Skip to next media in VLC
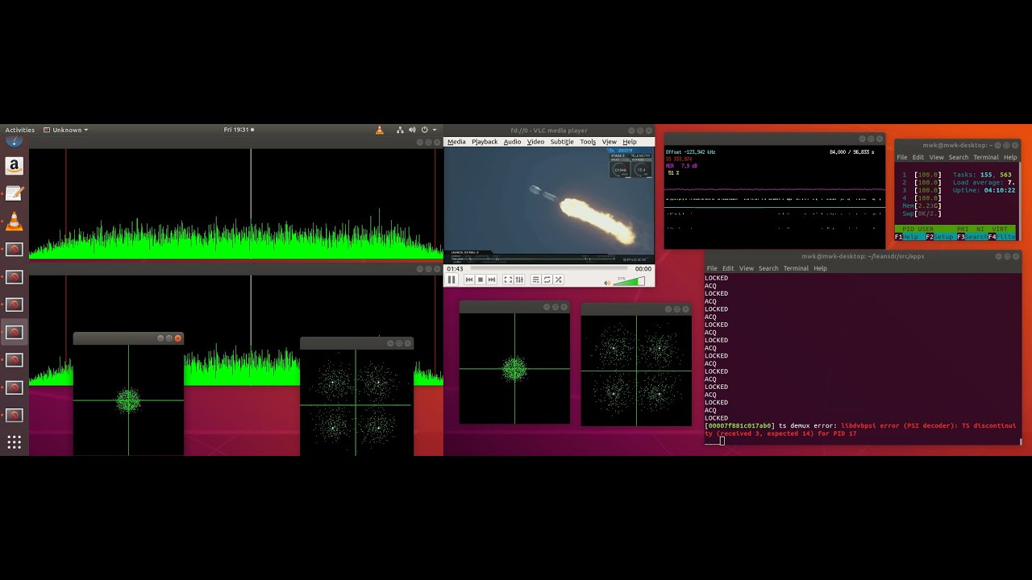The image size is (1032, 580). [492, 280]
